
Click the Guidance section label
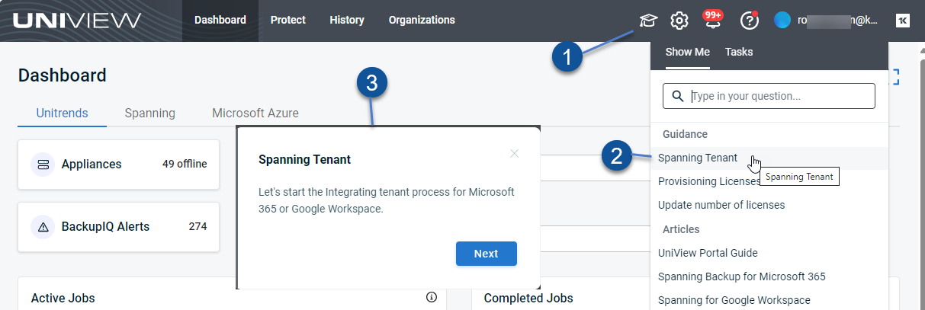[685, 134]
